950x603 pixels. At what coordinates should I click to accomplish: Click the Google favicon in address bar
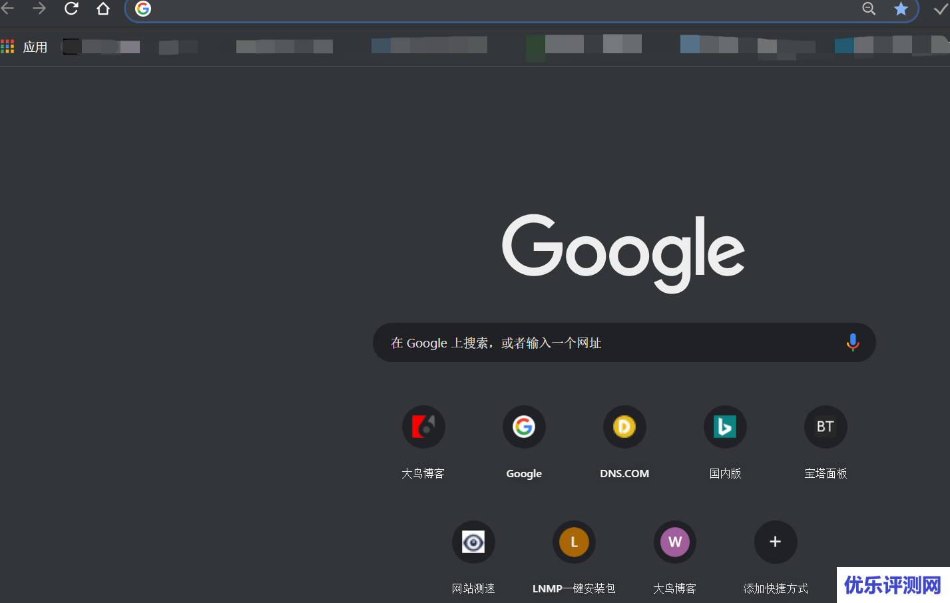click(143, 9)
